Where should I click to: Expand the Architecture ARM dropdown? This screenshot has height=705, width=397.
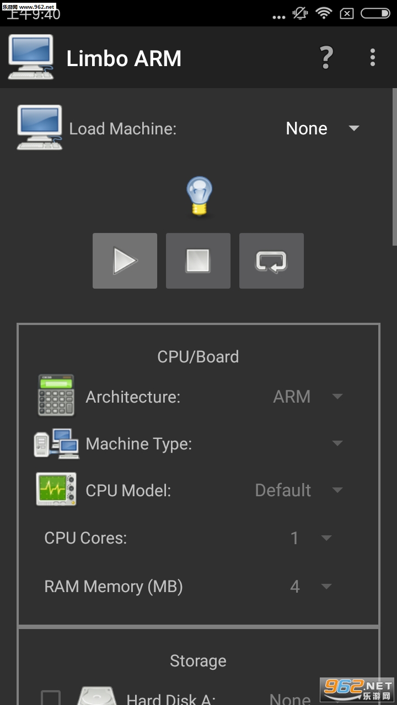point(308,397)
